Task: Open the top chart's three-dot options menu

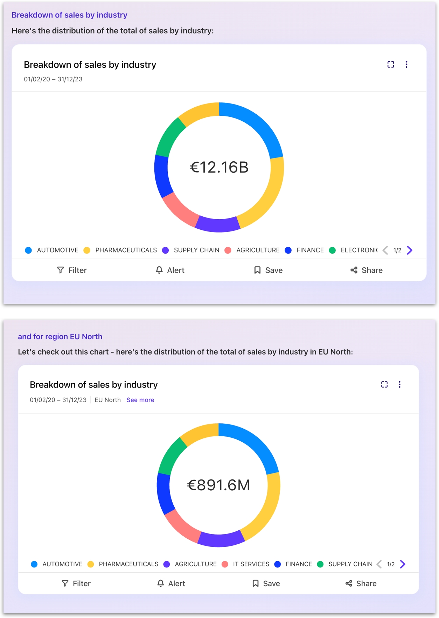Action: coord(406,65)
